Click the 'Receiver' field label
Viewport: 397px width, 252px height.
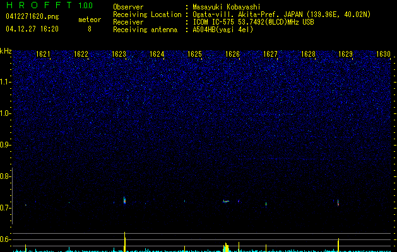(x=128, y=22)
